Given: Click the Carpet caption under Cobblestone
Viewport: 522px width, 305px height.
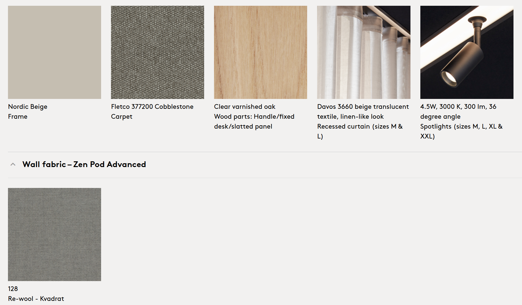Looking at the screenshot, I should 122,117.
